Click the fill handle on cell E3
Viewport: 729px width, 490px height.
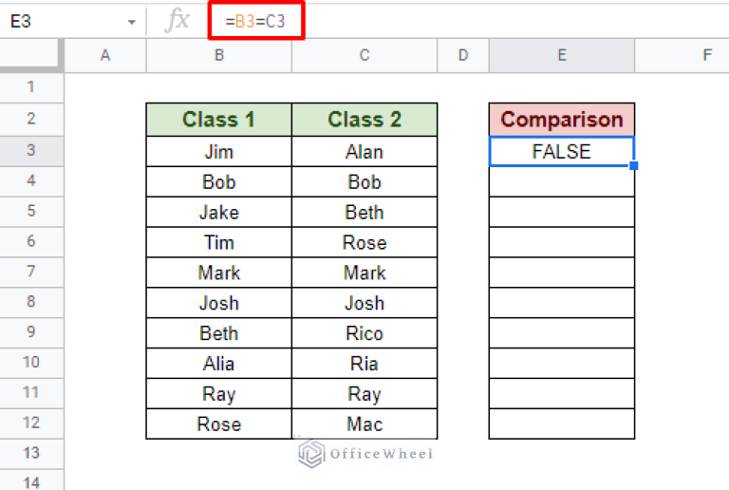pos(634,166)
